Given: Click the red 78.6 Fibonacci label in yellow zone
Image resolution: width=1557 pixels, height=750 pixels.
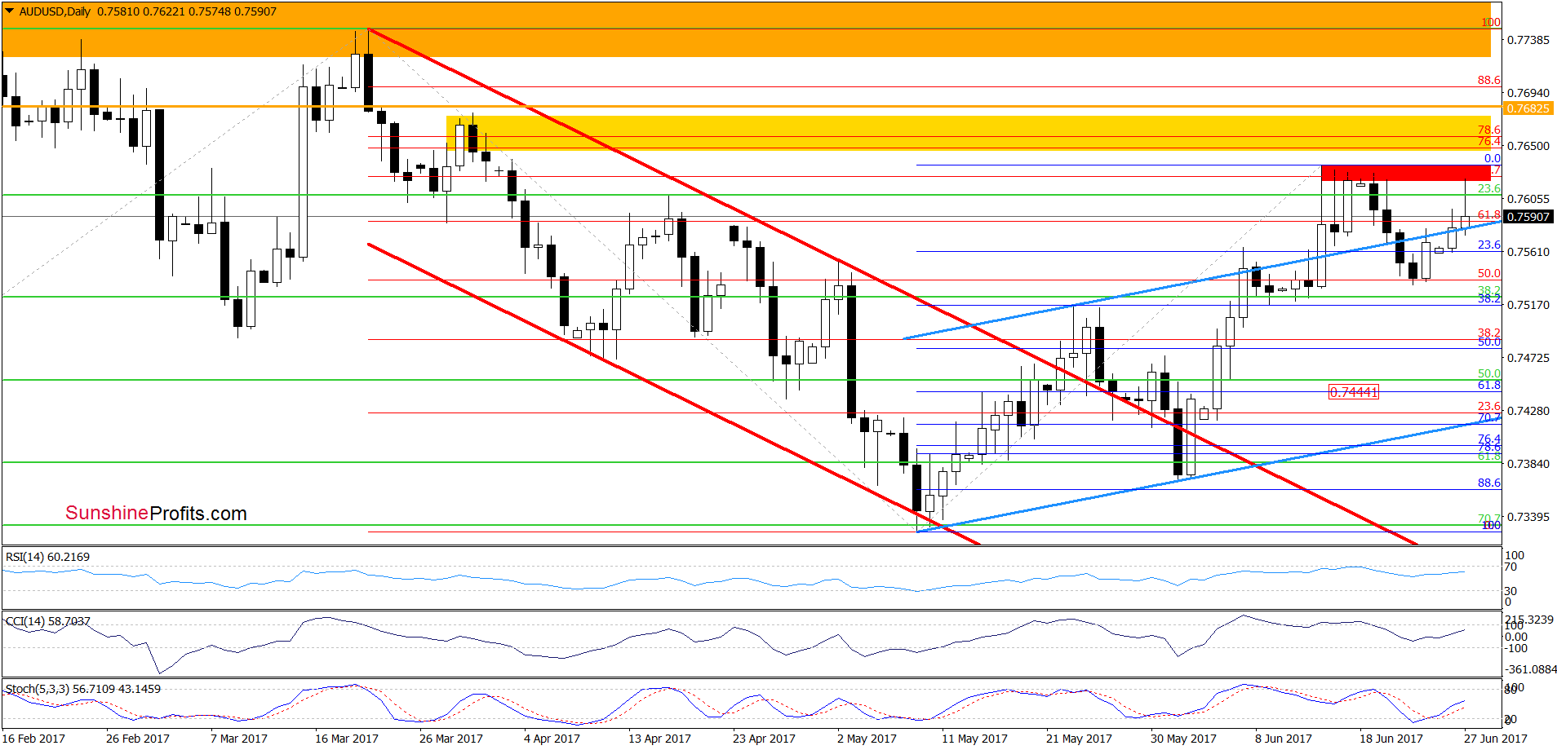Looking at the screenshot, I should click(x=1489, y=130).
